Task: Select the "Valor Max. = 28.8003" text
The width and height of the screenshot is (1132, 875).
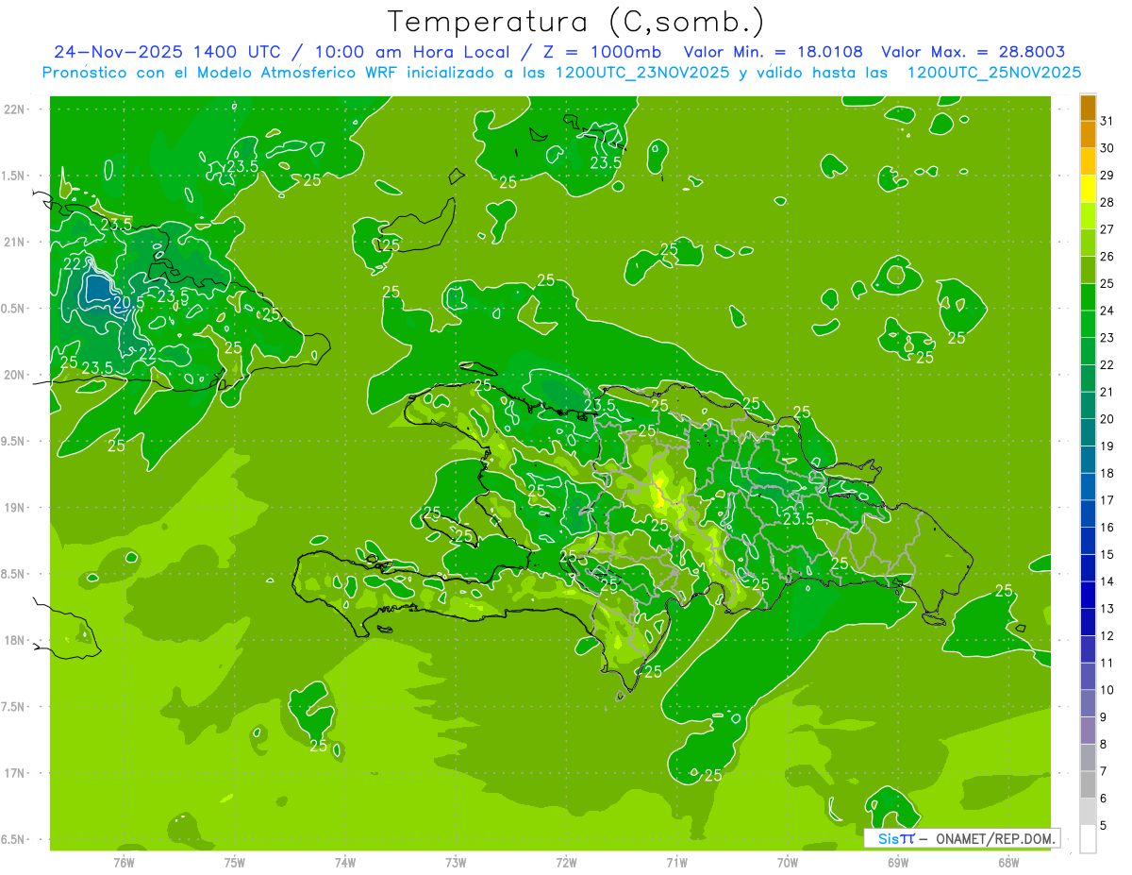Action: pyautogui.click(x=974, y=52)
